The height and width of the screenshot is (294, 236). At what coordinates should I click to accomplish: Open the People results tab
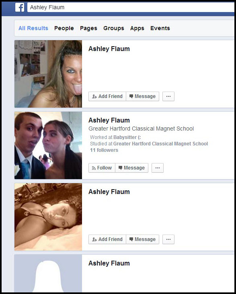pyautogui.click(x=64, y=28)
